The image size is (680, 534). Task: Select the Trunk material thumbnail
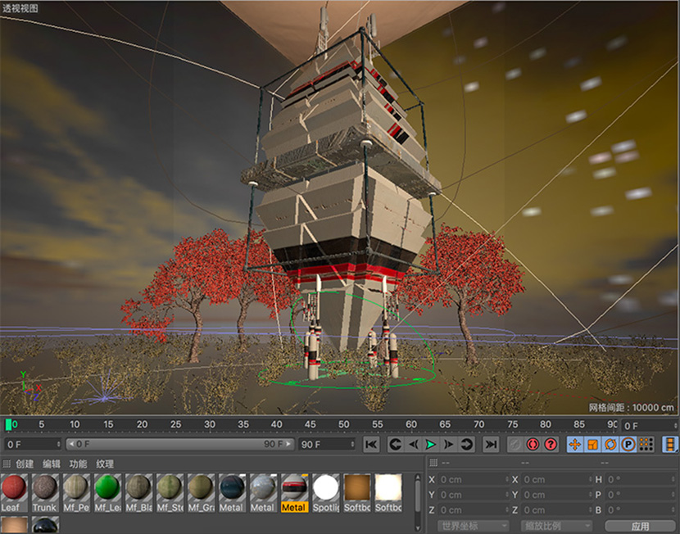(x=45, y=489)
